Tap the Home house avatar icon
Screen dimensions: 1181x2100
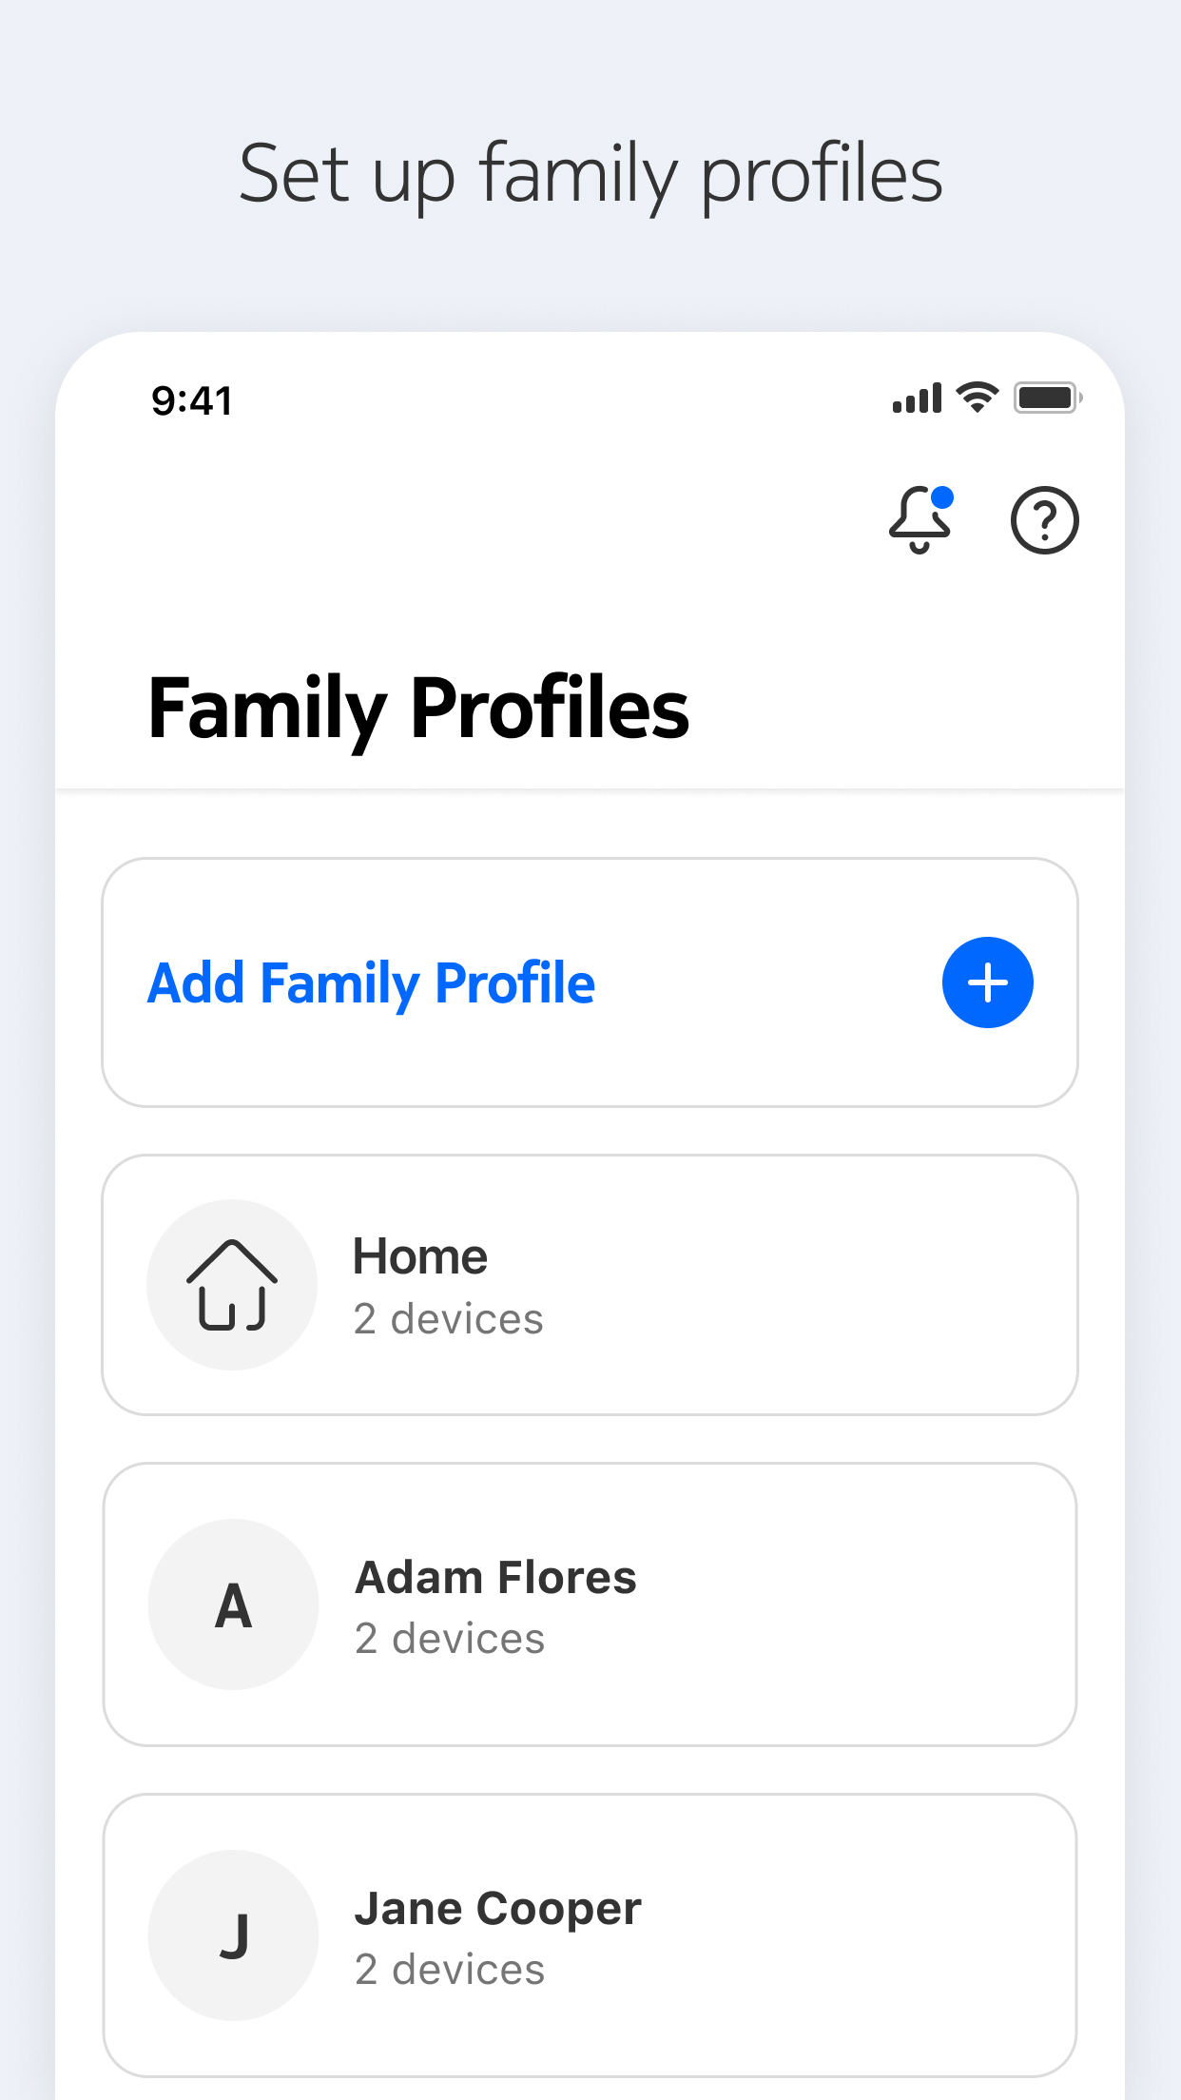point(232,1285)
